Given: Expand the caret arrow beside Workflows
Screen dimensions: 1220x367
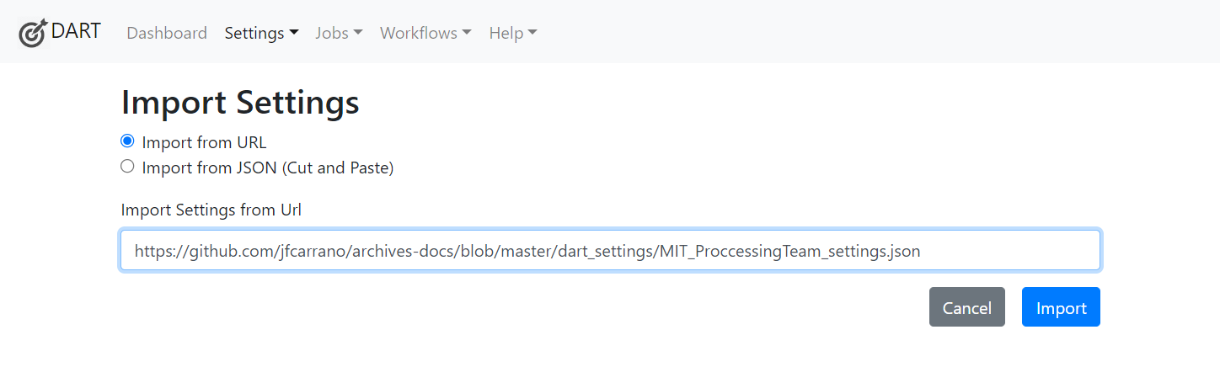Looking at the screenshot, I should (x=467, y=33).
